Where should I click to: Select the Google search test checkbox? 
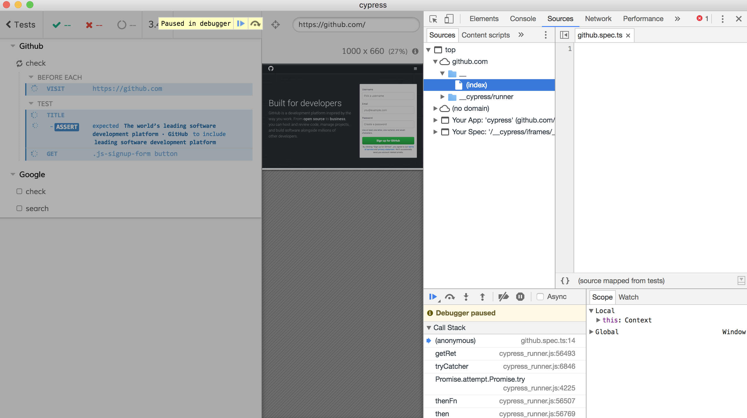point(19,208)
